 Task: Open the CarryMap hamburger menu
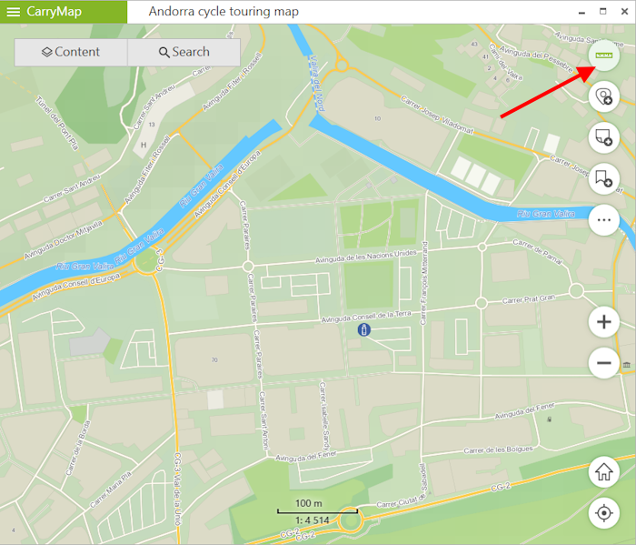[14, 12]
